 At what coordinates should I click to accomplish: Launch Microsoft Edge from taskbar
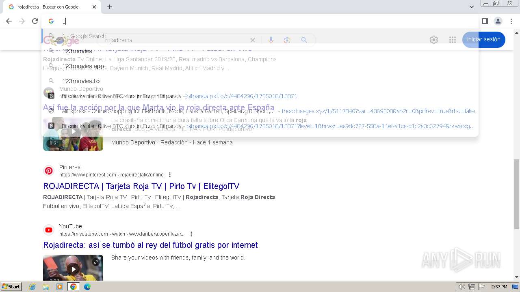click(87, 287)
